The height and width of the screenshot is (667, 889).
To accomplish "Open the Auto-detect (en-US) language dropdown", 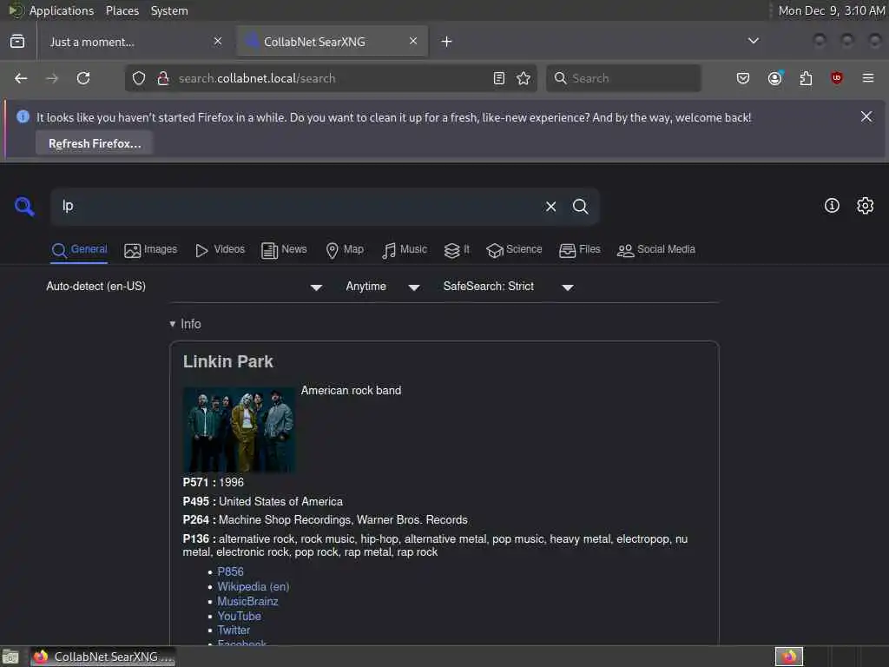I will point(184,287).
